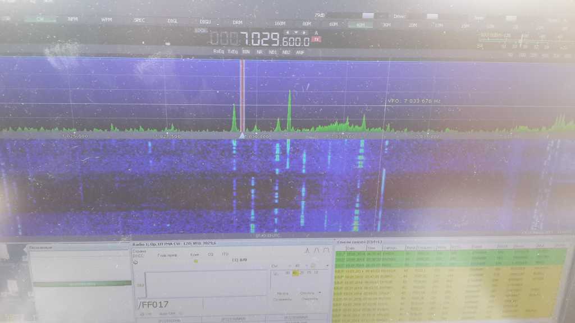Switch to the DRM mode tab
This screenshot has height=323, width=575.
point(238,22)
